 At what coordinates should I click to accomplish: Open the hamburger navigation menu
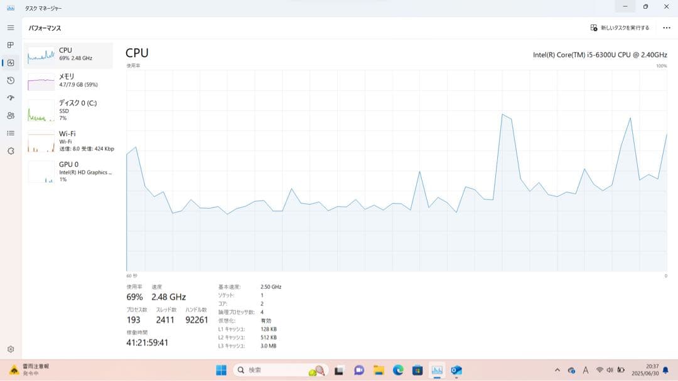[10, 28]
